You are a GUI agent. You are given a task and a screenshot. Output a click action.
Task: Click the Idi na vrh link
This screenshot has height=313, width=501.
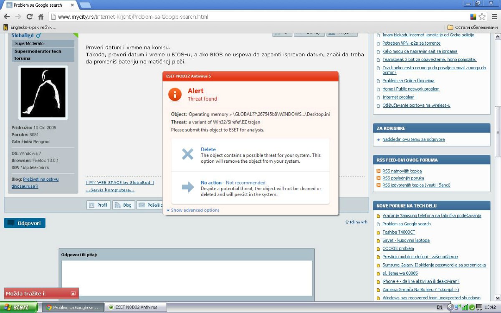356,222
